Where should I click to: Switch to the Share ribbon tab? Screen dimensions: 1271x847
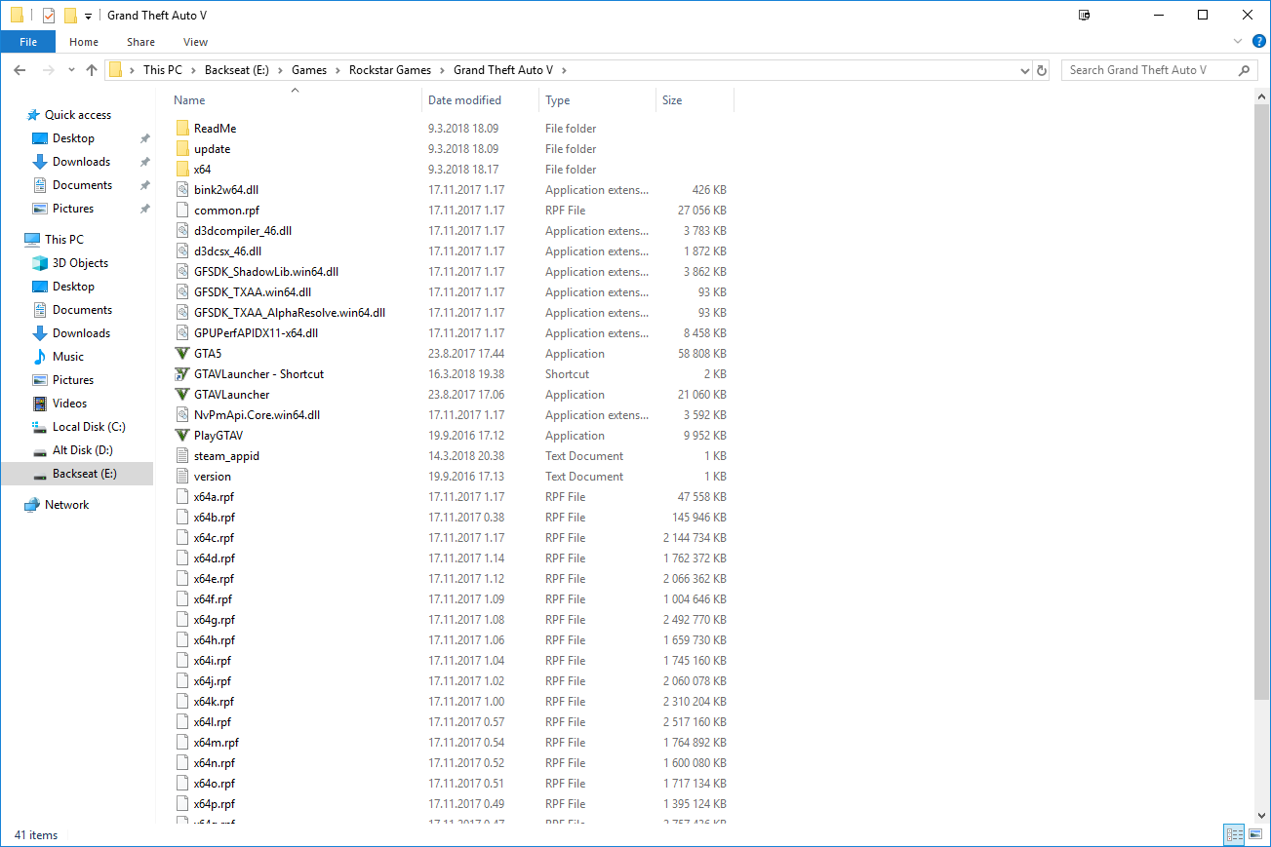tap(140, 42)
